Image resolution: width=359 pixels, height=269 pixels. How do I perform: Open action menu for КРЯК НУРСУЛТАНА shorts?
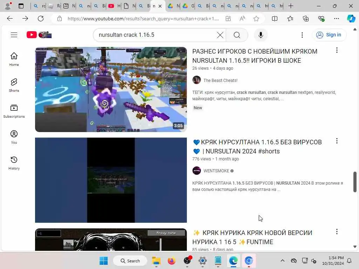pyautogui.click(x=337, y=141)
